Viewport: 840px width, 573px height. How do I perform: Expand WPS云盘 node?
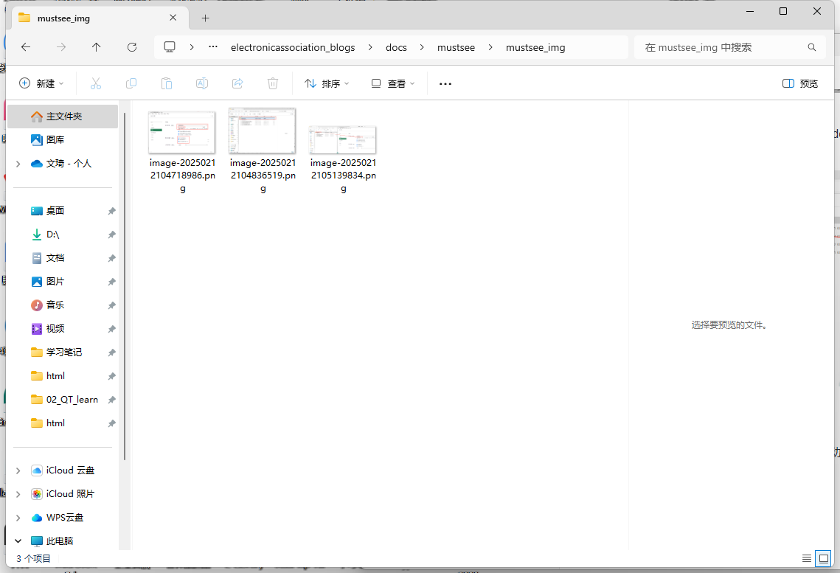coord(18,517)
